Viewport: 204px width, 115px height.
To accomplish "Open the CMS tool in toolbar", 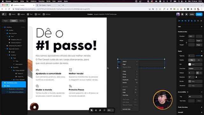I will (38, 14).
